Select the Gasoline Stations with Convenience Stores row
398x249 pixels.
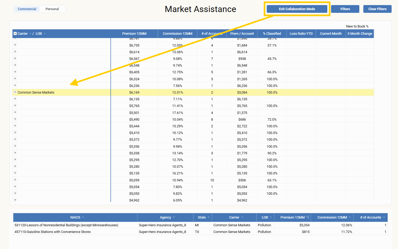[x=53, y=232]
